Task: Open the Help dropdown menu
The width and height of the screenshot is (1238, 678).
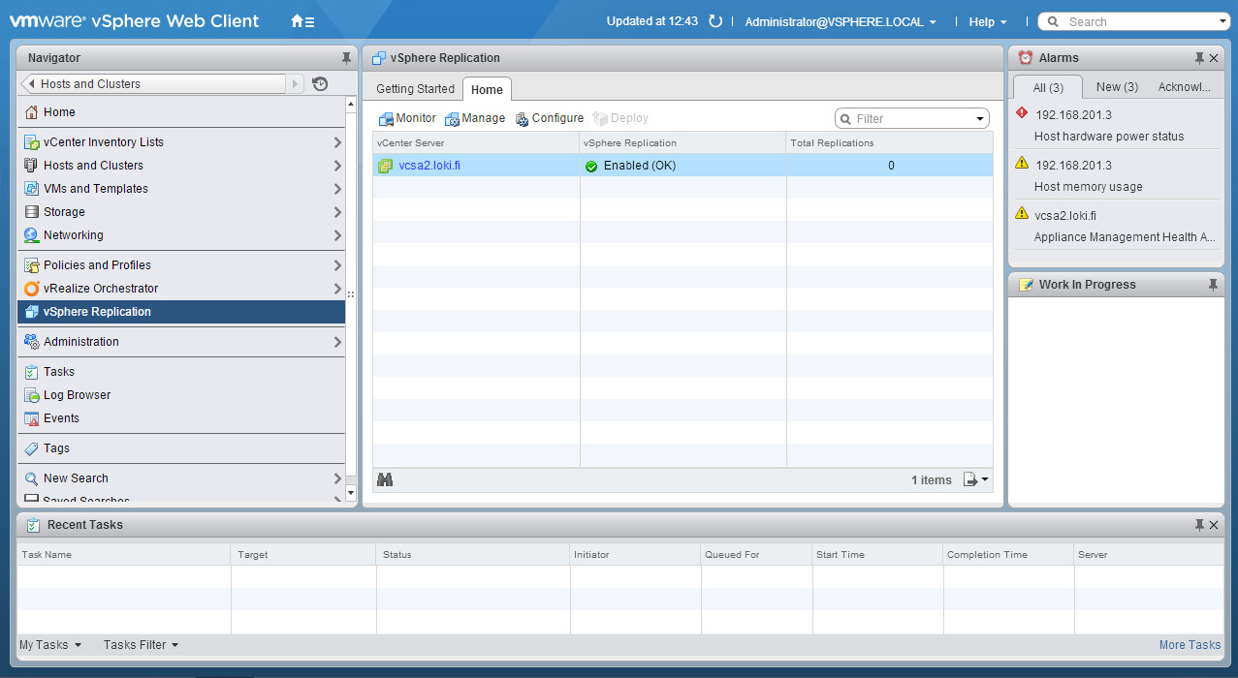Action: pyautogui.click(x=988, y=22)
